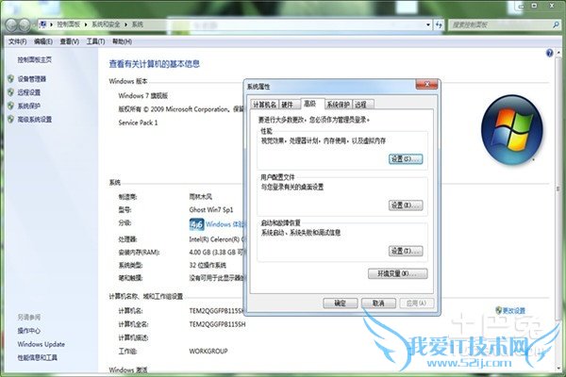Image resolution: width=566 pixels, height=377 pixels.
Task: Click the disabled 应用(A) button
Action: [x=417, y=303]
